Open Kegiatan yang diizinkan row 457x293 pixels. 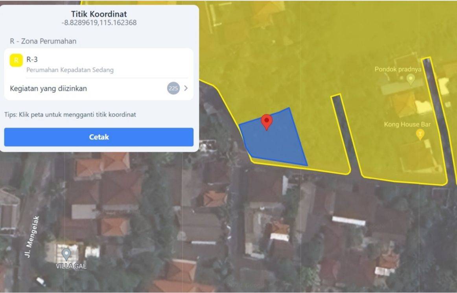coord(99,88)
